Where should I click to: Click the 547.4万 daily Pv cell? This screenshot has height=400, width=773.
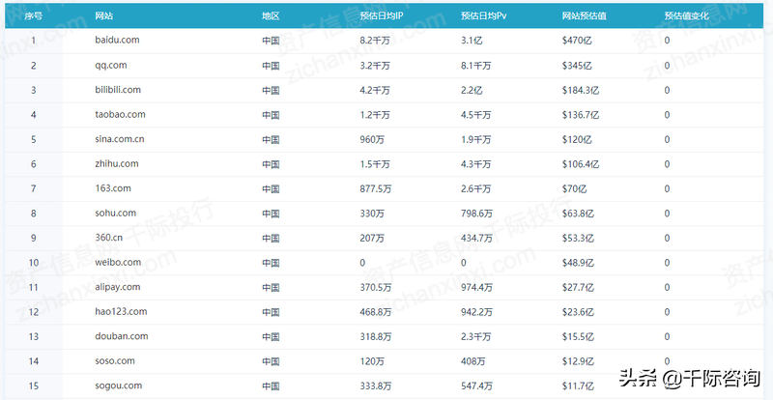coord(476,386)
